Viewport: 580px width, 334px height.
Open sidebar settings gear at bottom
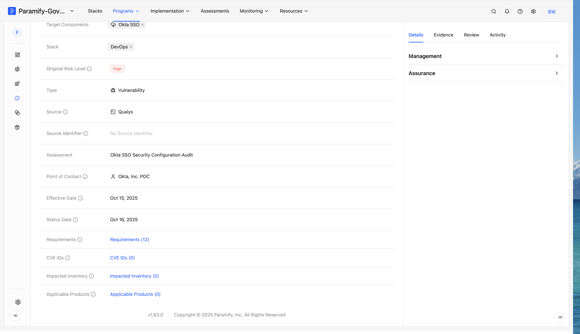[x=18, y=302]
